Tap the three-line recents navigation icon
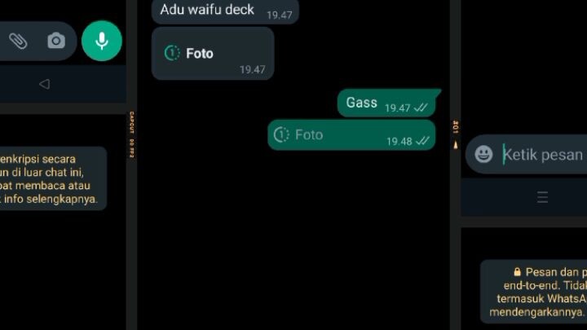 pos(542,197)
